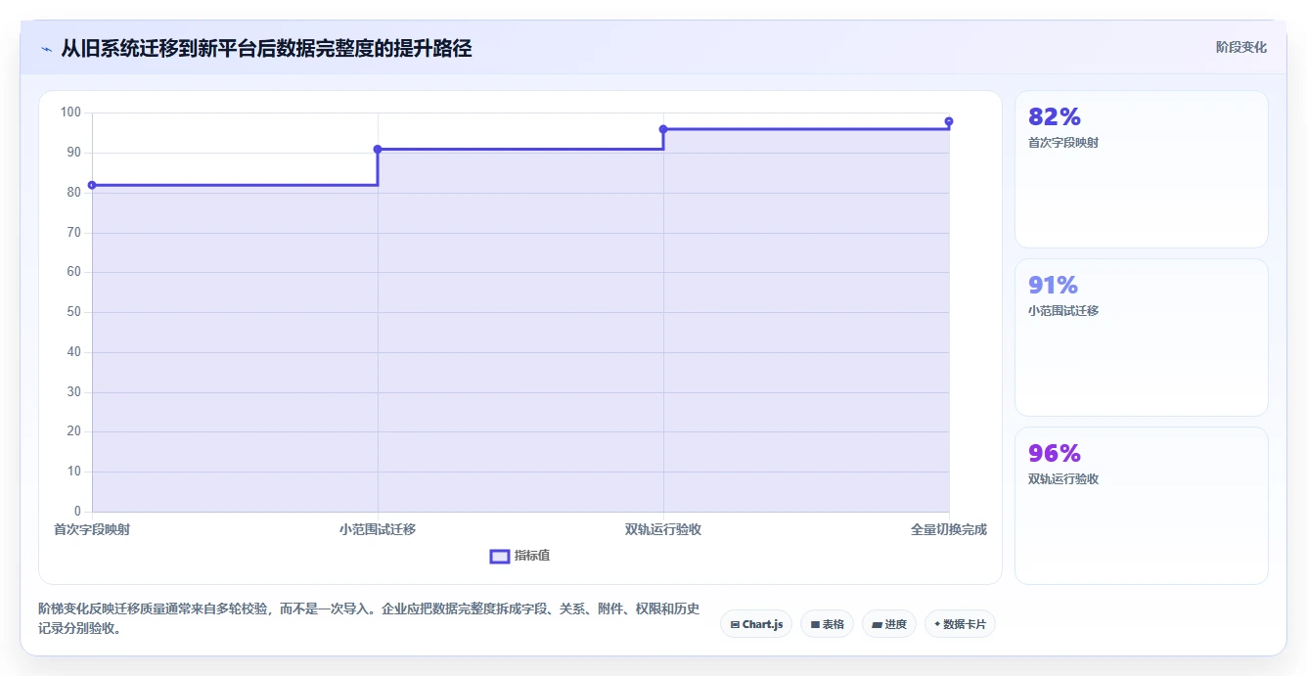
Task: Click the 小范围试迁移 x-axis label
Action: pos(378,529)
